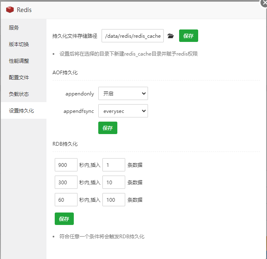The image size is (267, 259).
Task: Edit the 10 record count field
Action: pos(114,182)
